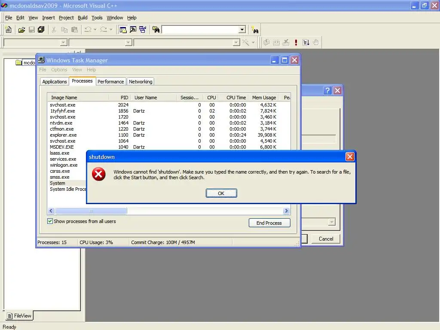440x330 pixels.
Task: Click the Search binoculars icon at toolbar end
Action: click(255, 30)
